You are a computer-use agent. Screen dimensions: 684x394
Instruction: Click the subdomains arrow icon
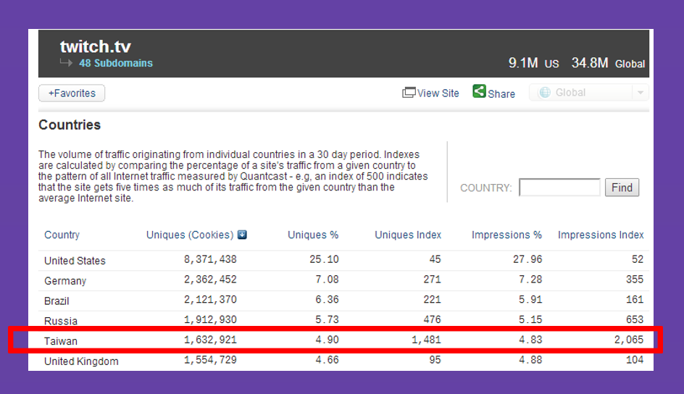[67, 63]
